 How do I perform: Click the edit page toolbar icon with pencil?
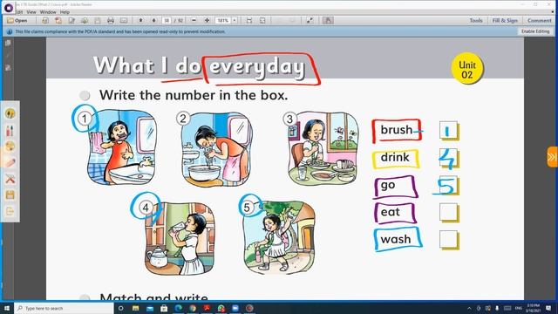(71, 20)
